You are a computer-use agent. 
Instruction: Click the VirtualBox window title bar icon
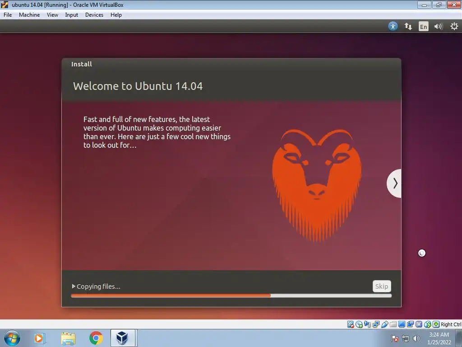pos(5,5)
